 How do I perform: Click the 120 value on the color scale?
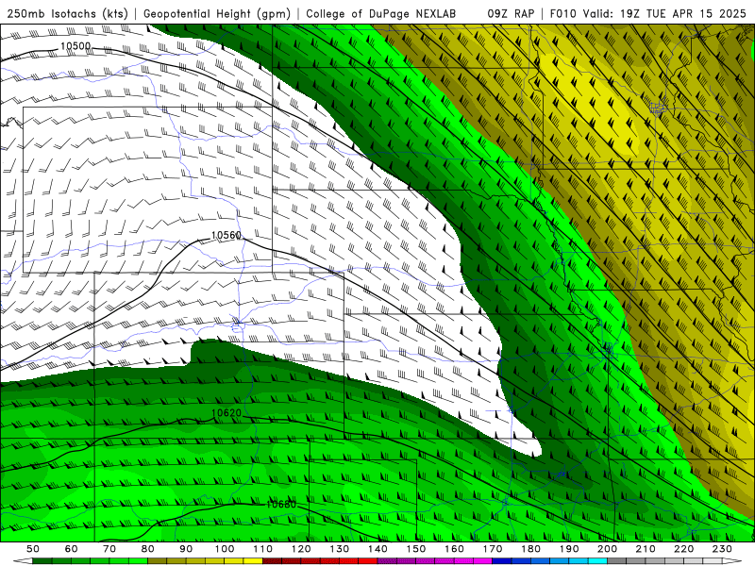pos(301,549)
